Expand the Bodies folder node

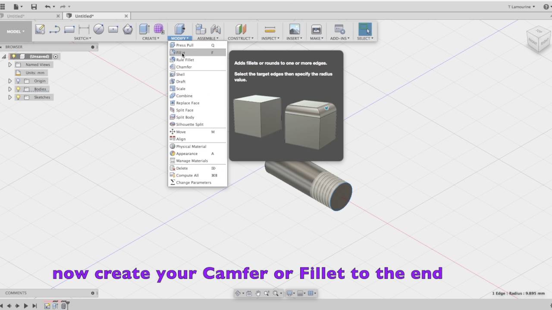tap(10, 89)
